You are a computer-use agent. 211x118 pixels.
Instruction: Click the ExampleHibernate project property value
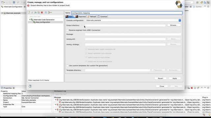(28, 102)
